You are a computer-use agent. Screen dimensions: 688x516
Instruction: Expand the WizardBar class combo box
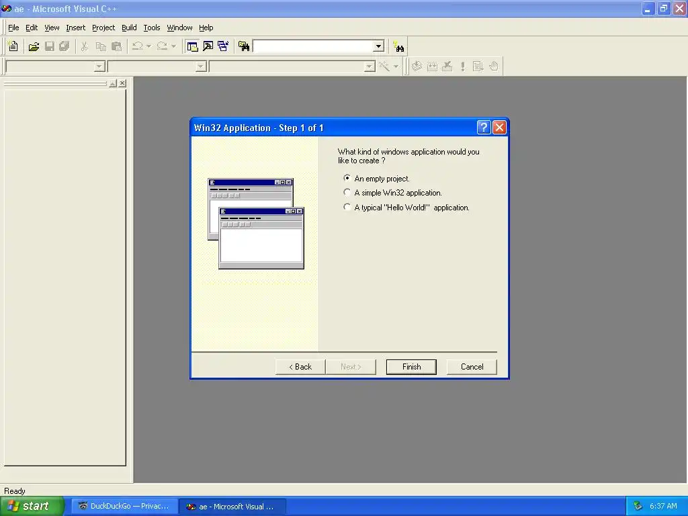[x=99, y=67]
